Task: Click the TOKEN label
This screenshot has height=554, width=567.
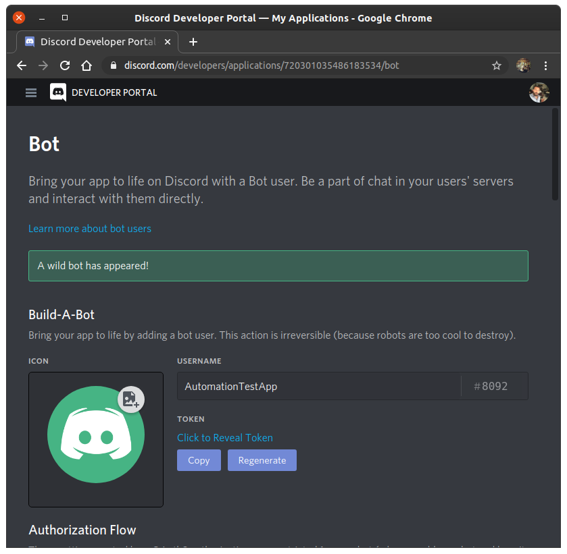Action: 191,419
